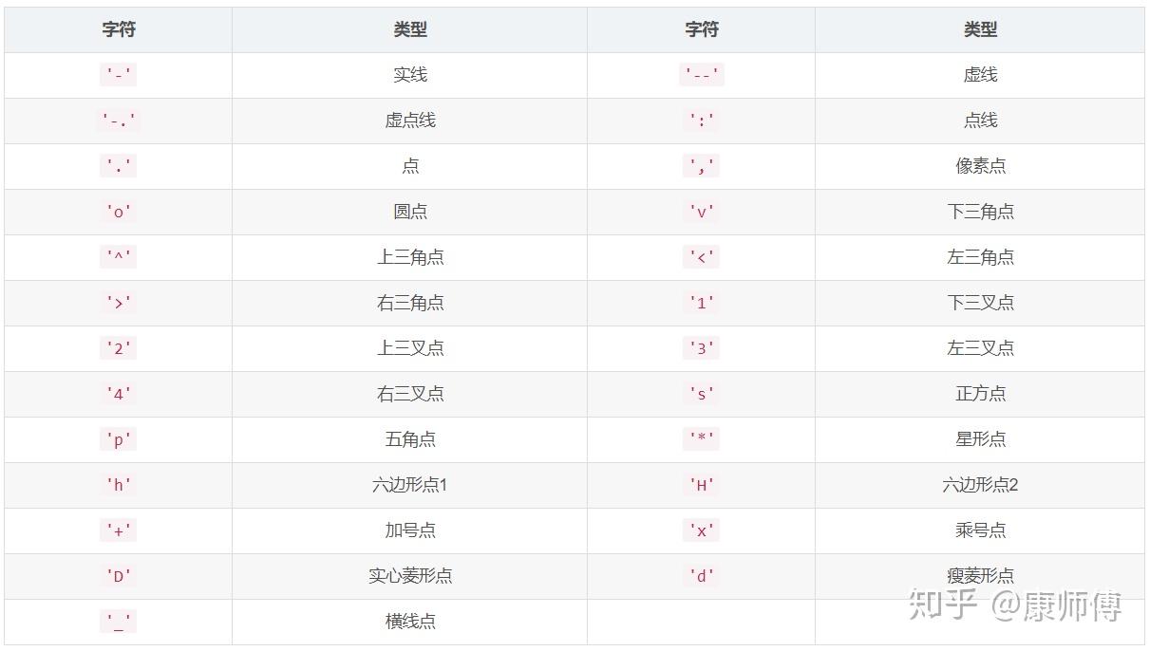The width and height of the screenshot is (1150, 651).
Task: Click the '^' up-triangle code
Action: (x=119, y=257)
